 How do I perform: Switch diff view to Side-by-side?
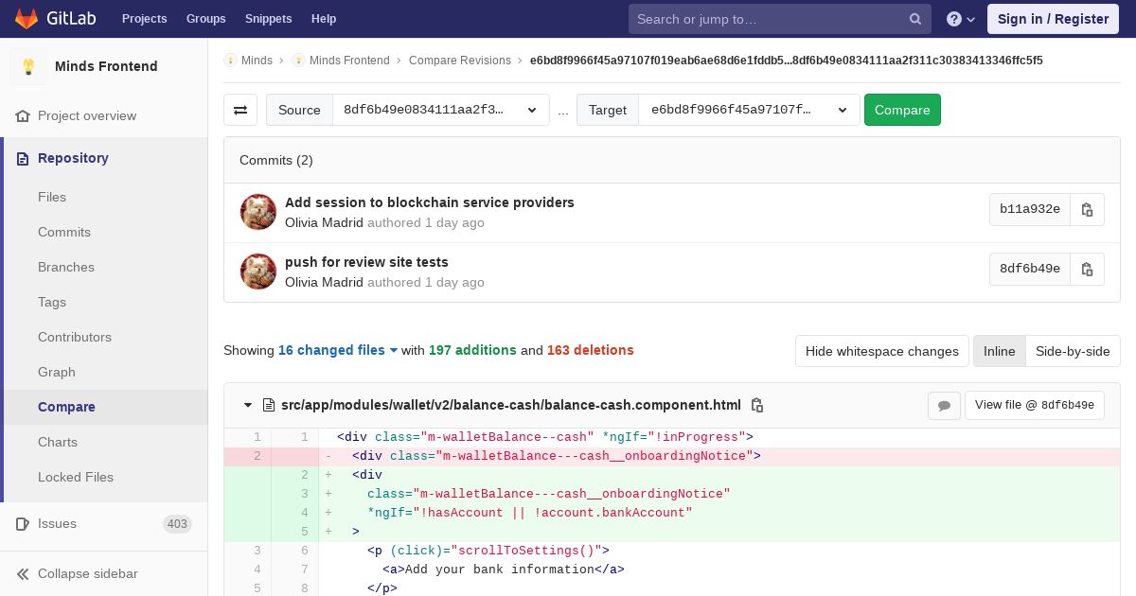[1072, 351]
